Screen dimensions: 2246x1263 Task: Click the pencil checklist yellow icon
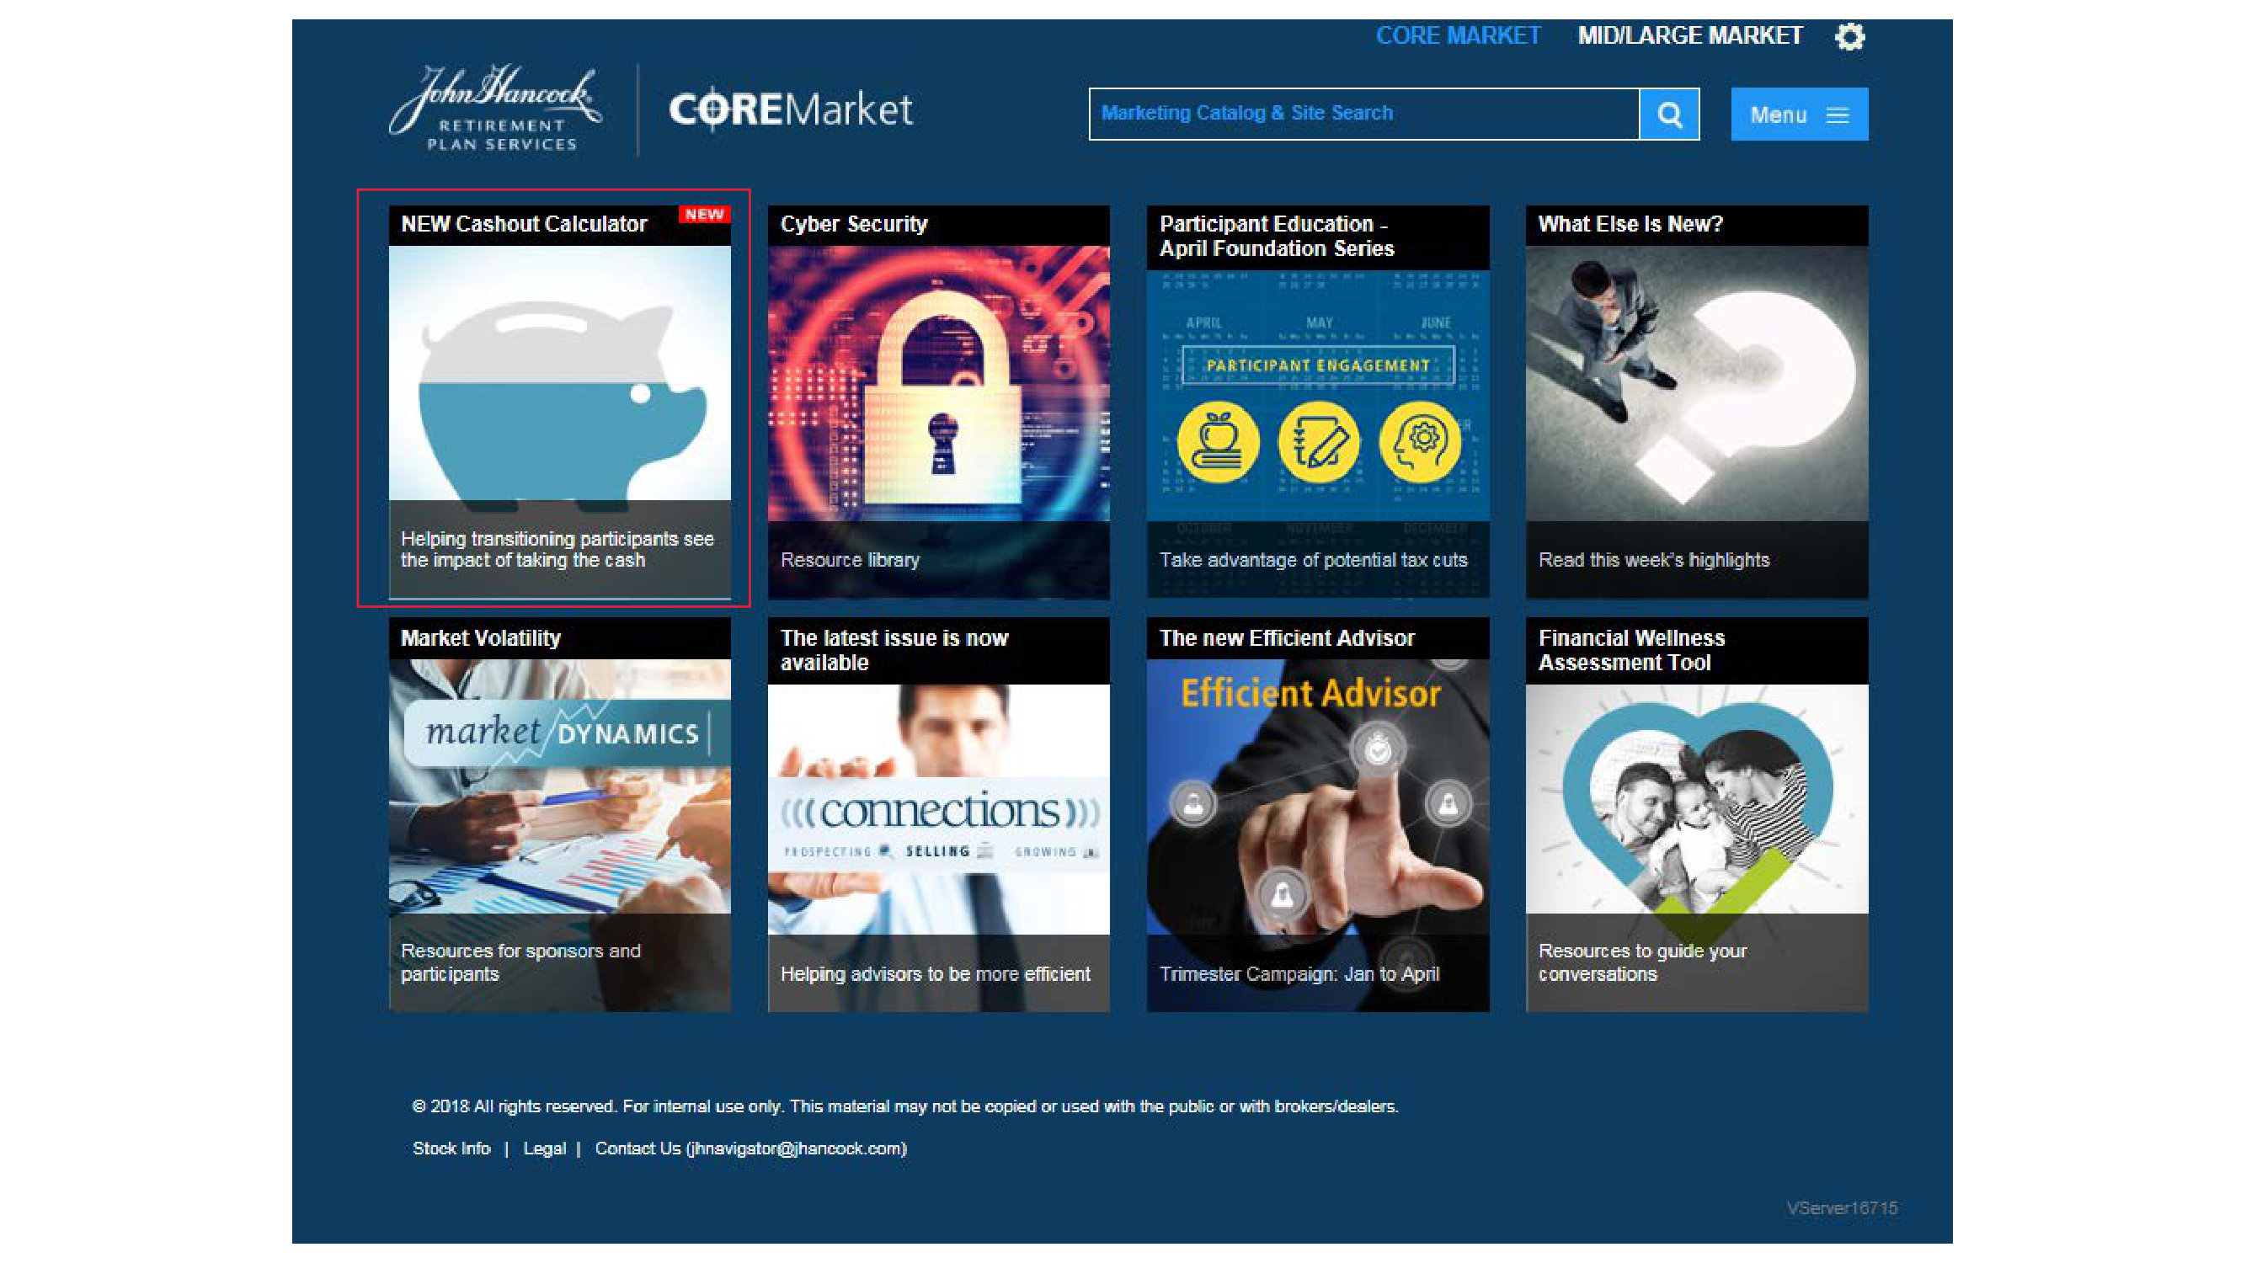pos(1318,442)
